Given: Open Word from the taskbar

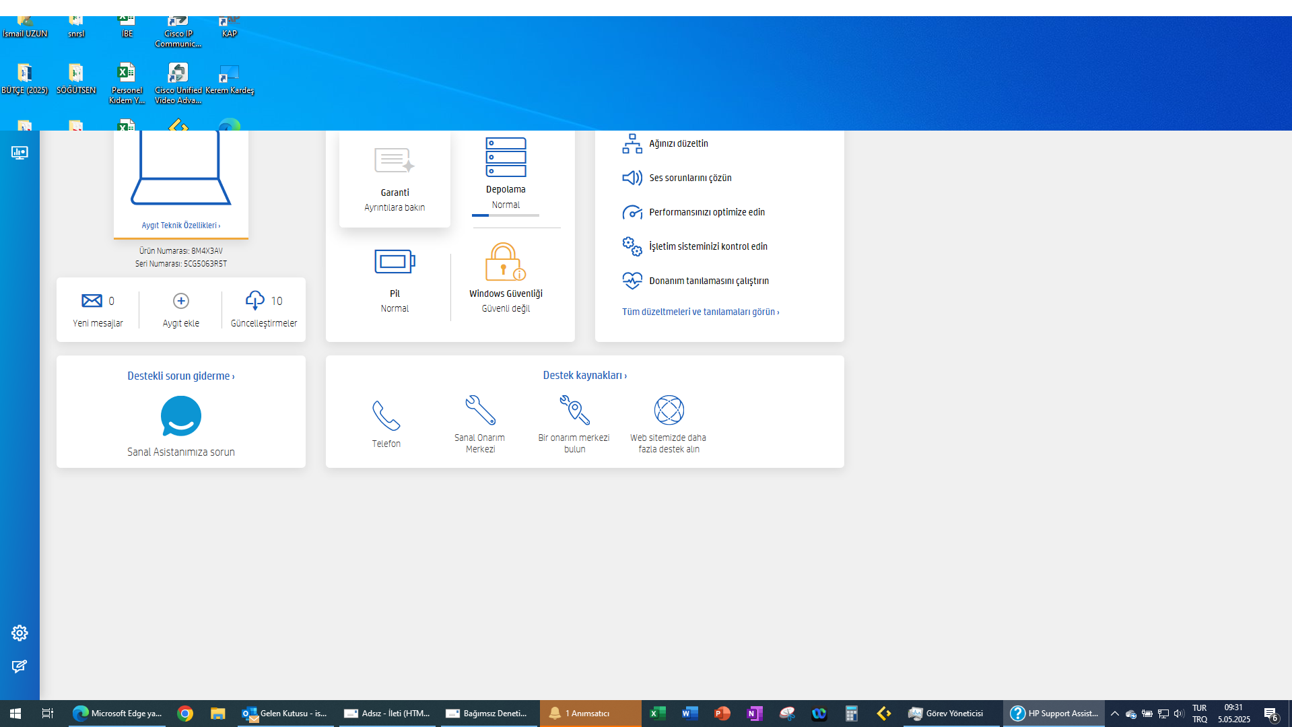Looking at the screenshot, I should click(x=690, y=714).
